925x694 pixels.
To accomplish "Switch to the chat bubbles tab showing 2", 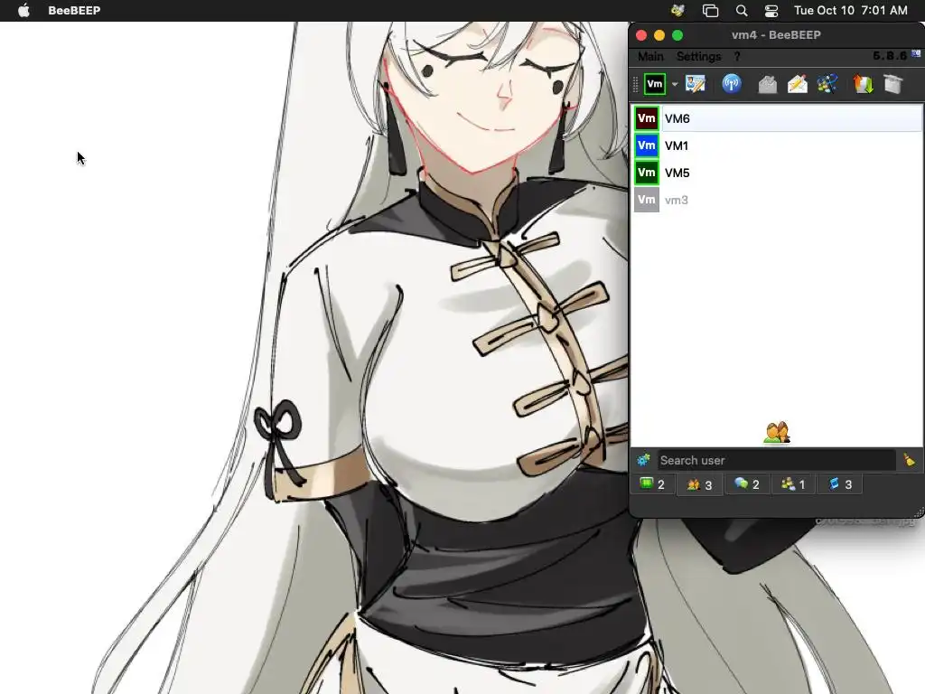I will [x=746, y=484].
